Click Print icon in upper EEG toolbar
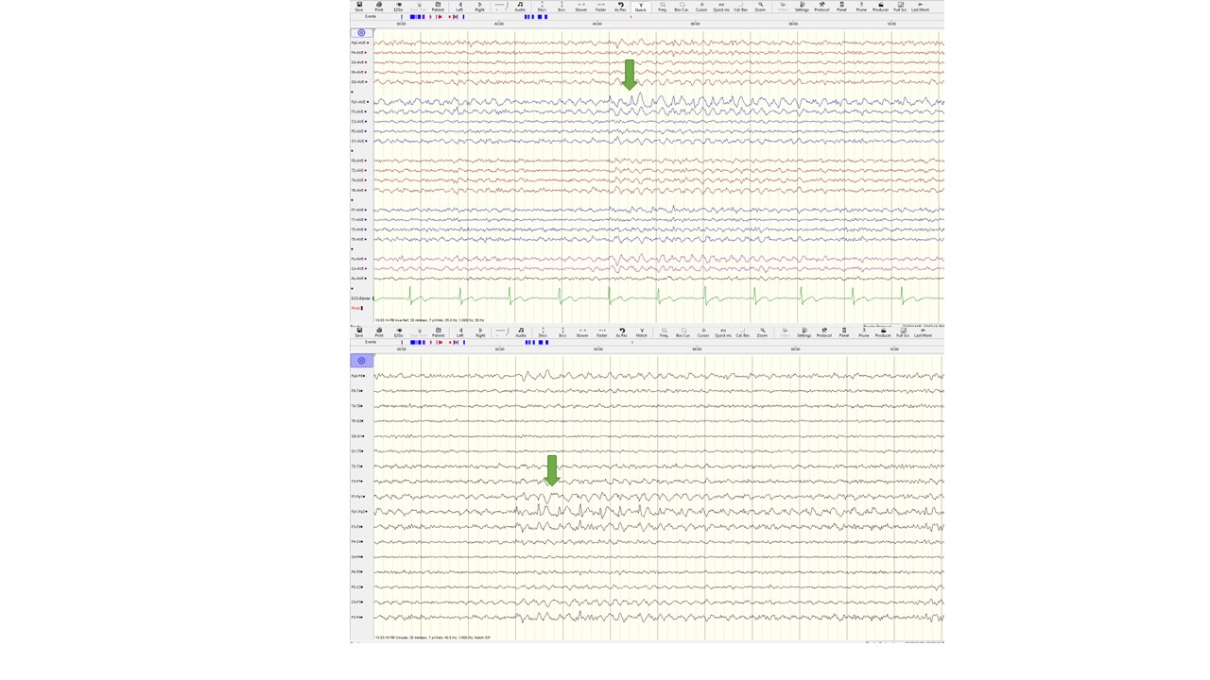The height and width of the screenshot is (680, 1210). click(379, 6)
